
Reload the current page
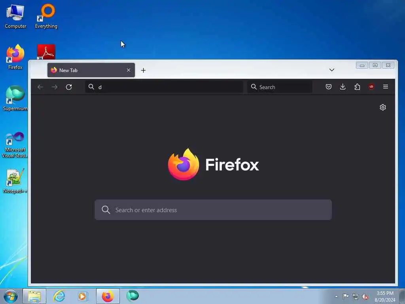coord(69,87)
